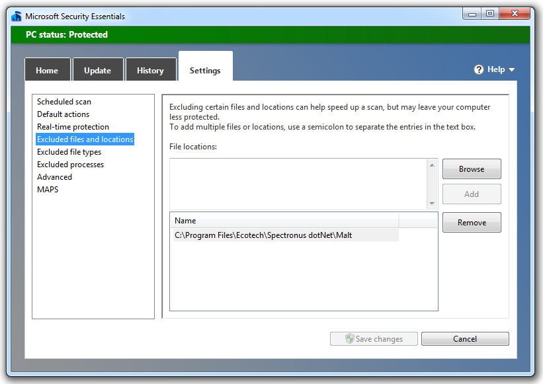The width and height of the screenshot is (543, 384).
Task: Open MAPS settings
Action: click(x=48, y=190)
